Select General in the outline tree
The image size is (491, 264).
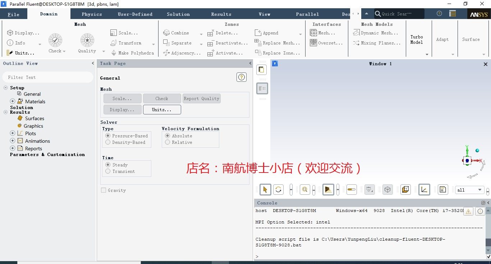pyautogui.click(x=32, y=94)
